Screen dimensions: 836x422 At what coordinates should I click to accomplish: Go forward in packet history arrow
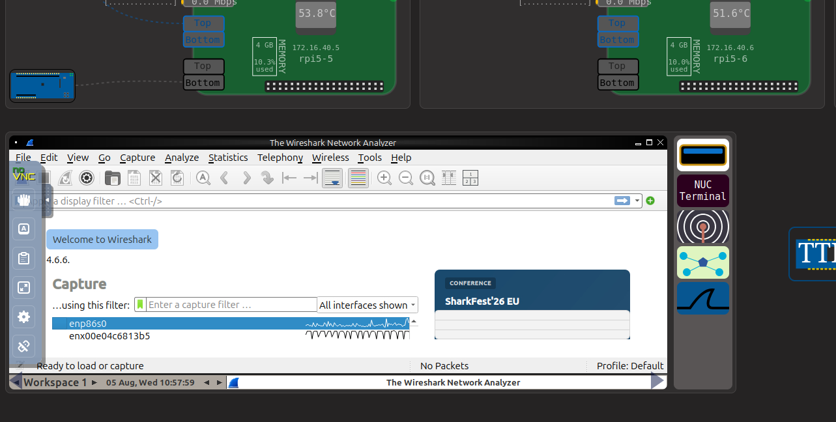click(x=246, y=178)
